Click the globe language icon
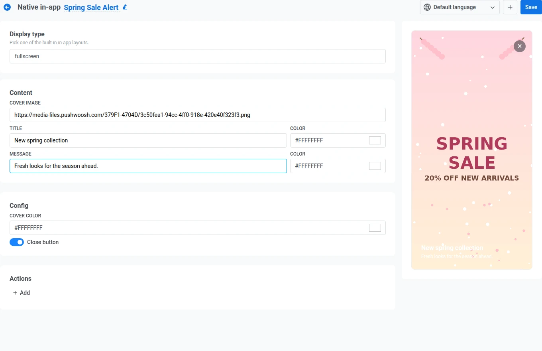 427,7
